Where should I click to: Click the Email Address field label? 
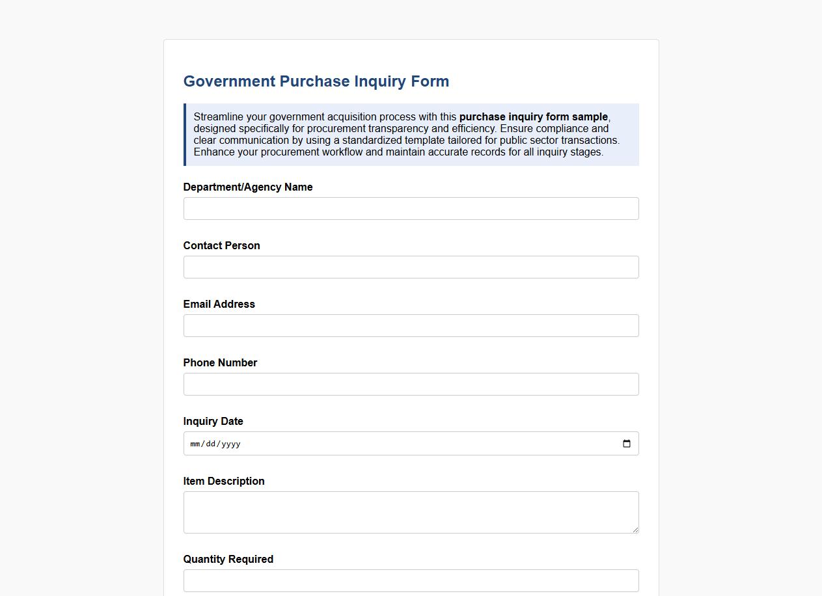(219, 304)
